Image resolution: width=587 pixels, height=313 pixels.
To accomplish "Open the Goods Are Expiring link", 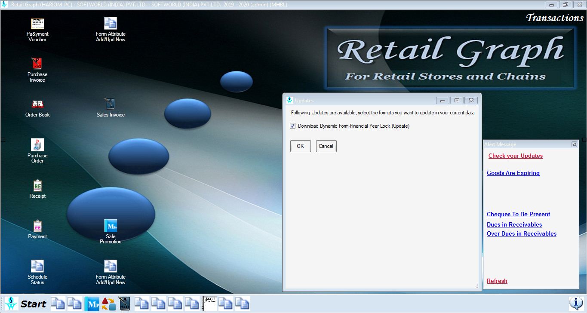I will 513,173.
